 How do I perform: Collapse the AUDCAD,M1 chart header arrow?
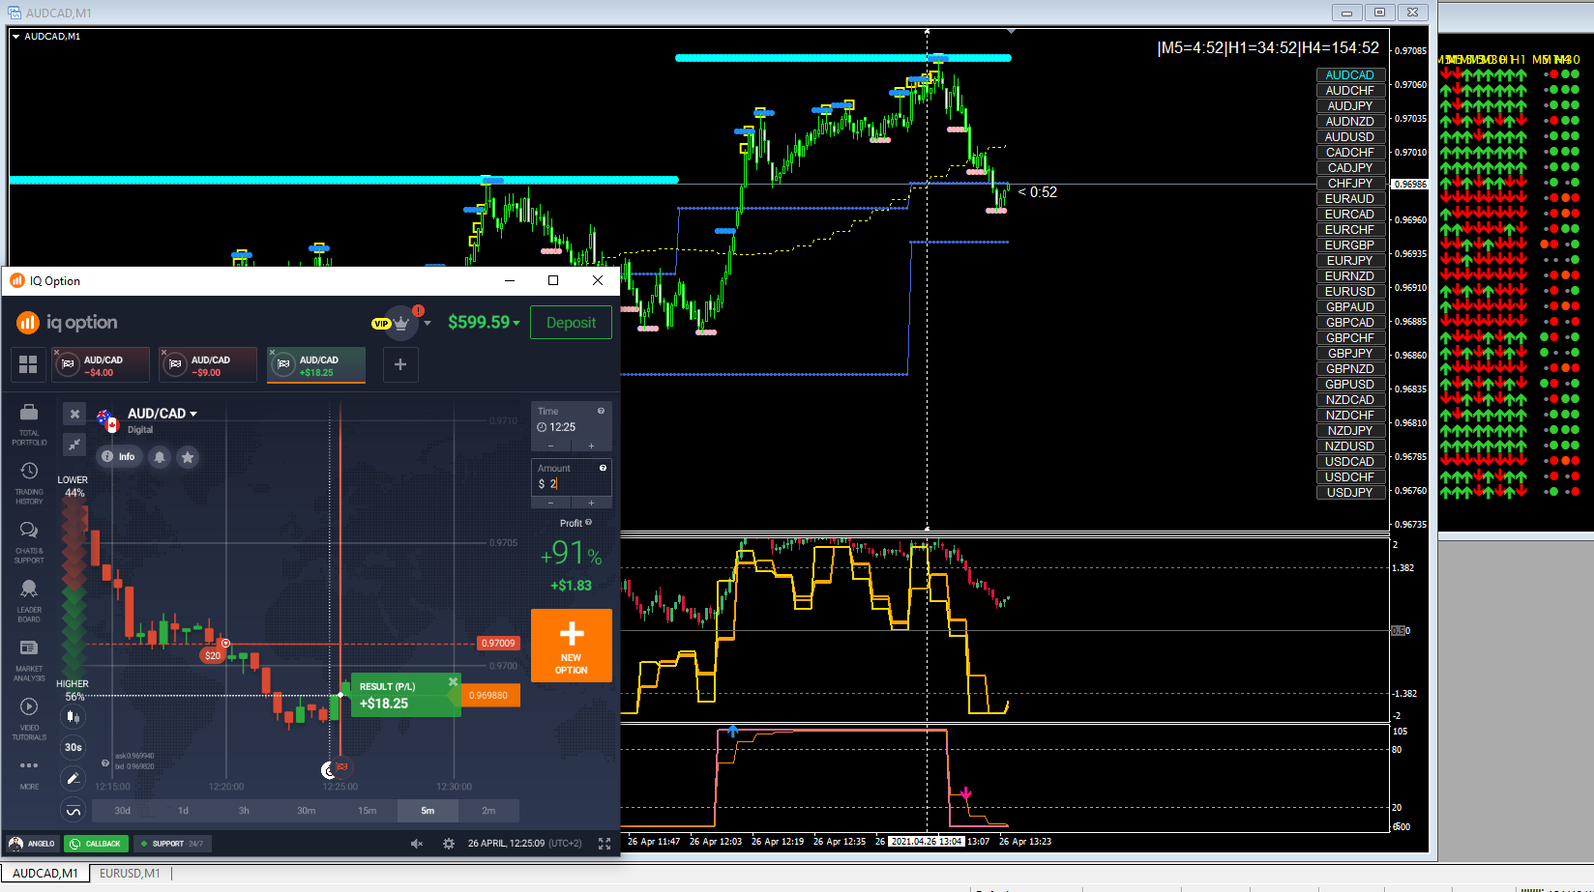point(15,37)
